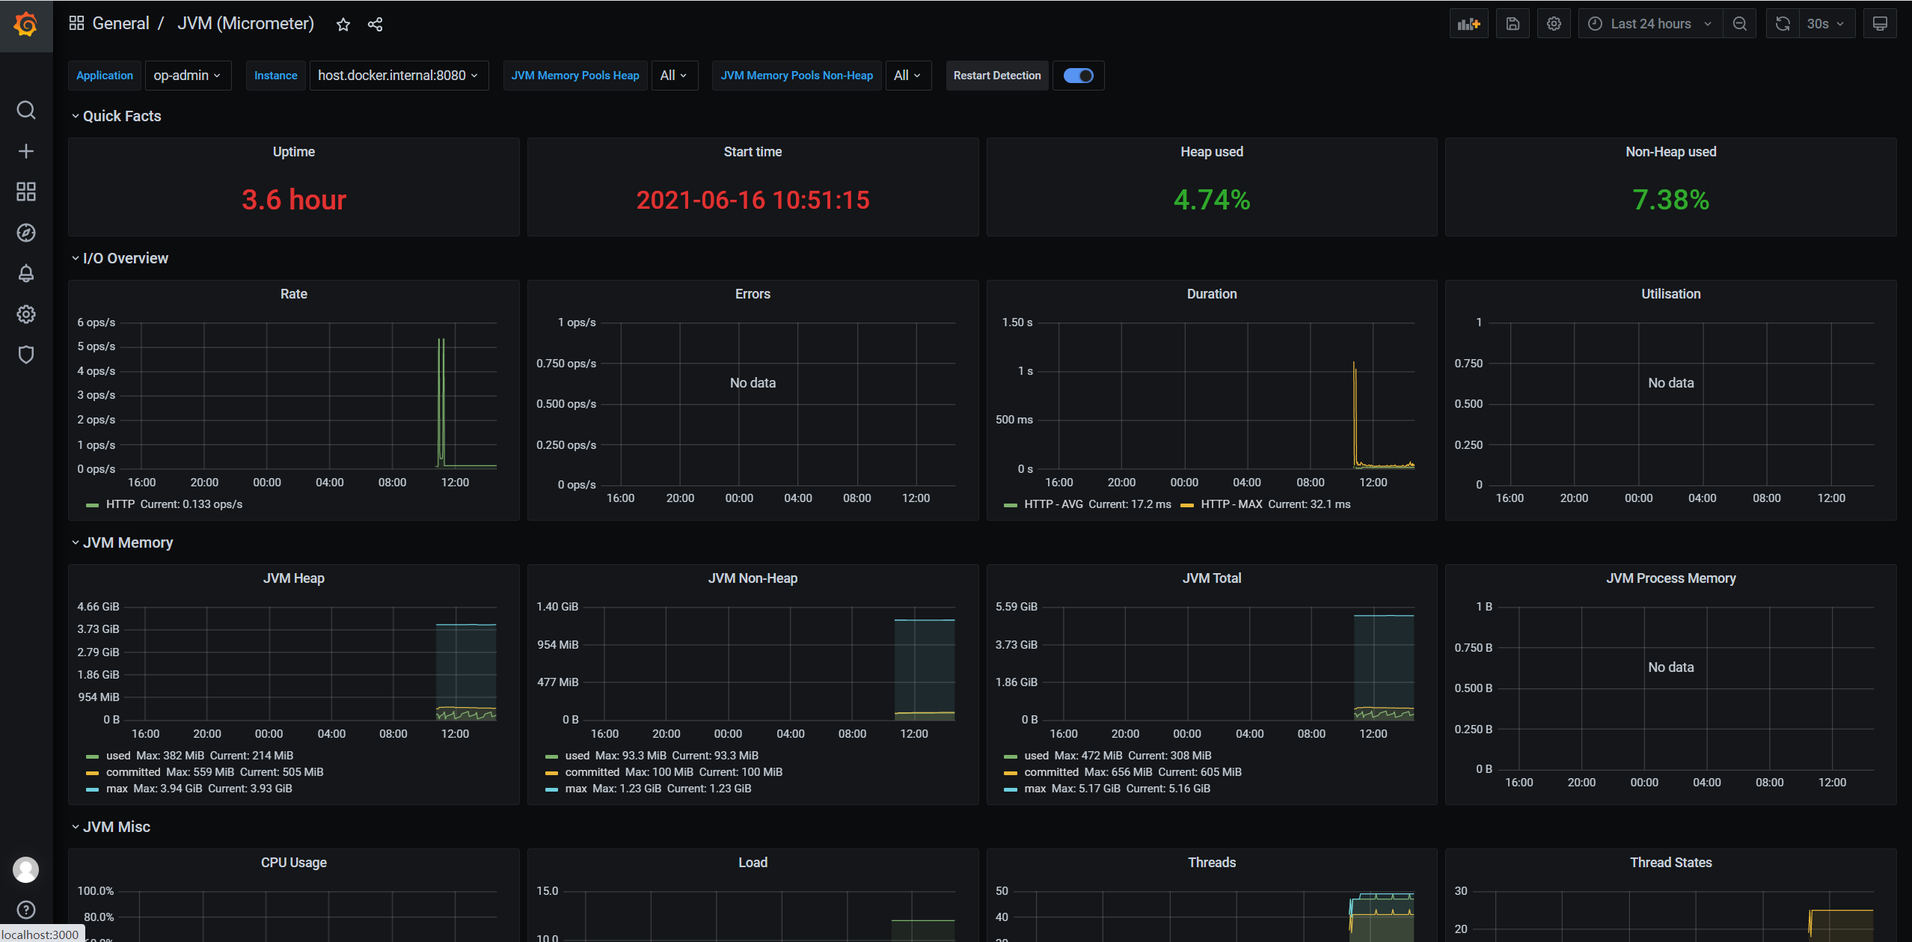This screenshot has height=942, width=1912.
Task: Open the Non-Heap used panel title menu
Action: point(1670,152)
